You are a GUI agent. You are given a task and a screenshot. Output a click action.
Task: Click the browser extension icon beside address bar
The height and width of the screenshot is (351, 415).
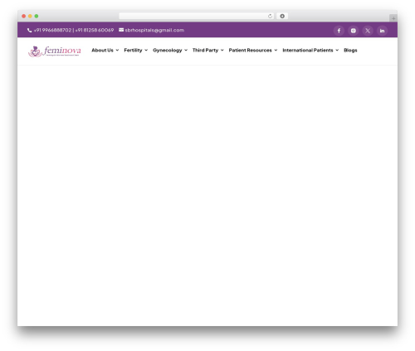(282, 16)
